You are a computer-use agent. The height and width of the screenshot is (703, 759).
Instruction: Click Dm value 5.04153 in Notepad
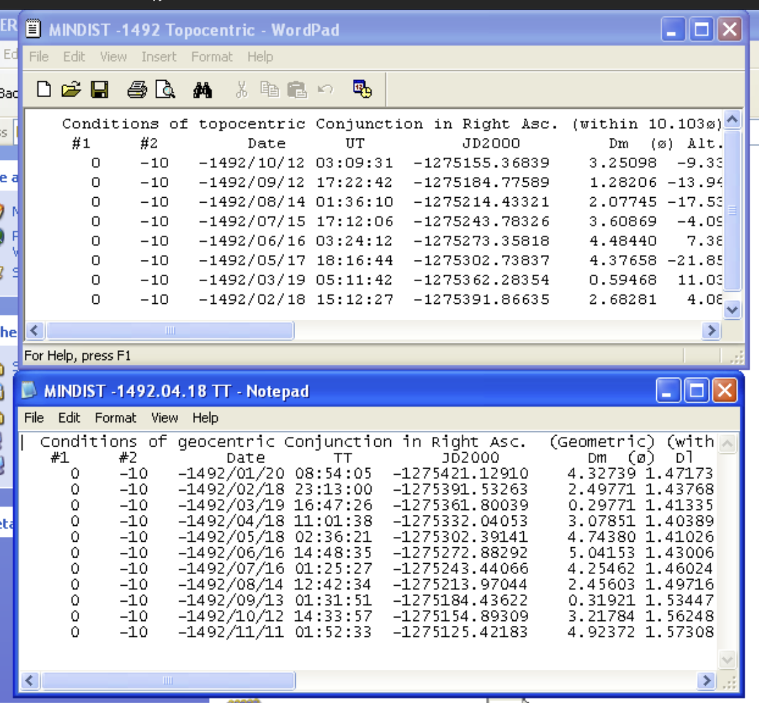tap(601, 553)
